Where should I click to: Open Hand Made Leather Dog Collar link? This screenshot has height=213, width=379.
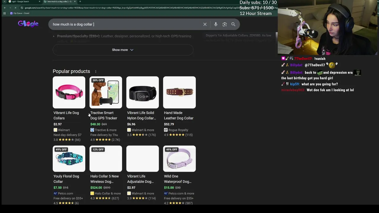(179, 115)
